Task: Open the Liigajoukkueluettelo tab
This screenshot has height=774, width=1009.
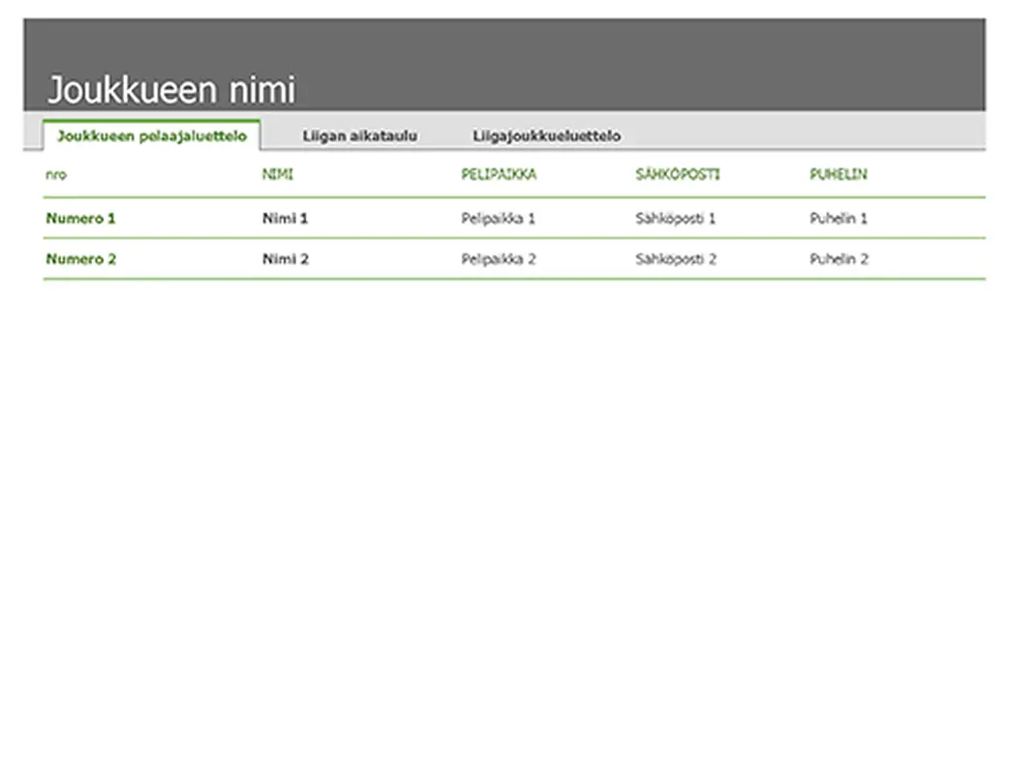Action: pos(546,135)
